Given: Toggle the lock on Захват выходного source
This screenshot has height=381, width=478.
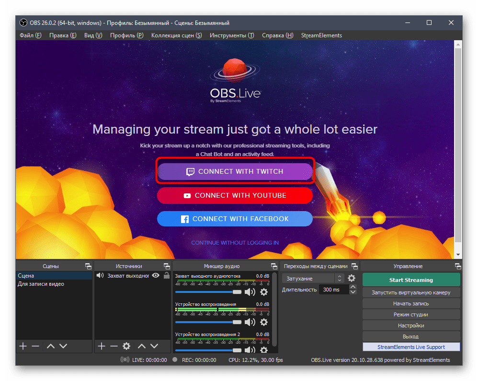Looking at the screenshot, I should [166, 276].
